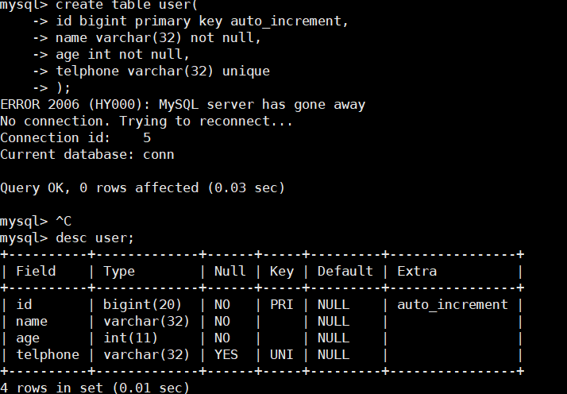This screenshot has height=394, width=567.
Task: Click the 'Default' column header
Action: click(x=345, y=271)
